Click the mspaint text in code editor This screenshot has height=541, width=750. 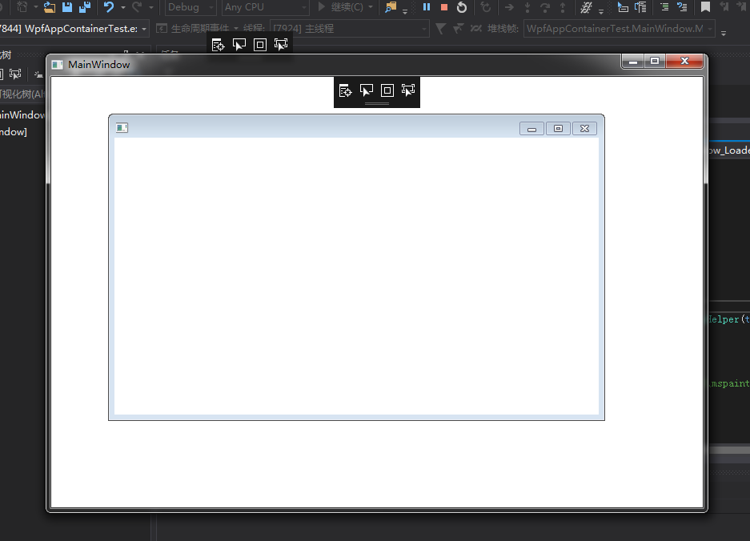tap(730, 383)
